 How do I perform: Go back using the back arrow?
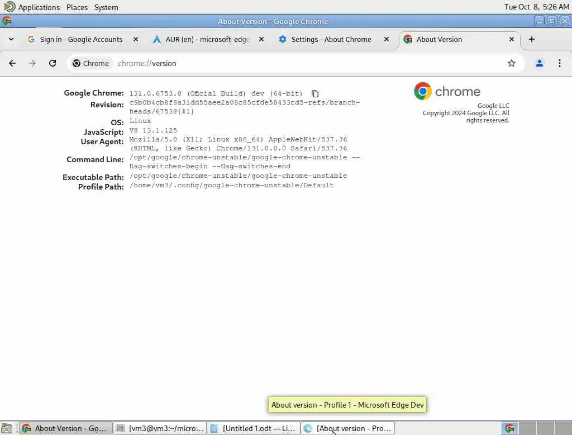(x=12, y=63)
